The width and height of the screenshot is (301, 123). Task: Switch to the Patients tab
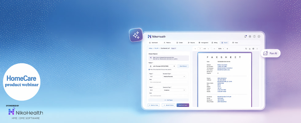click(167, 42)
